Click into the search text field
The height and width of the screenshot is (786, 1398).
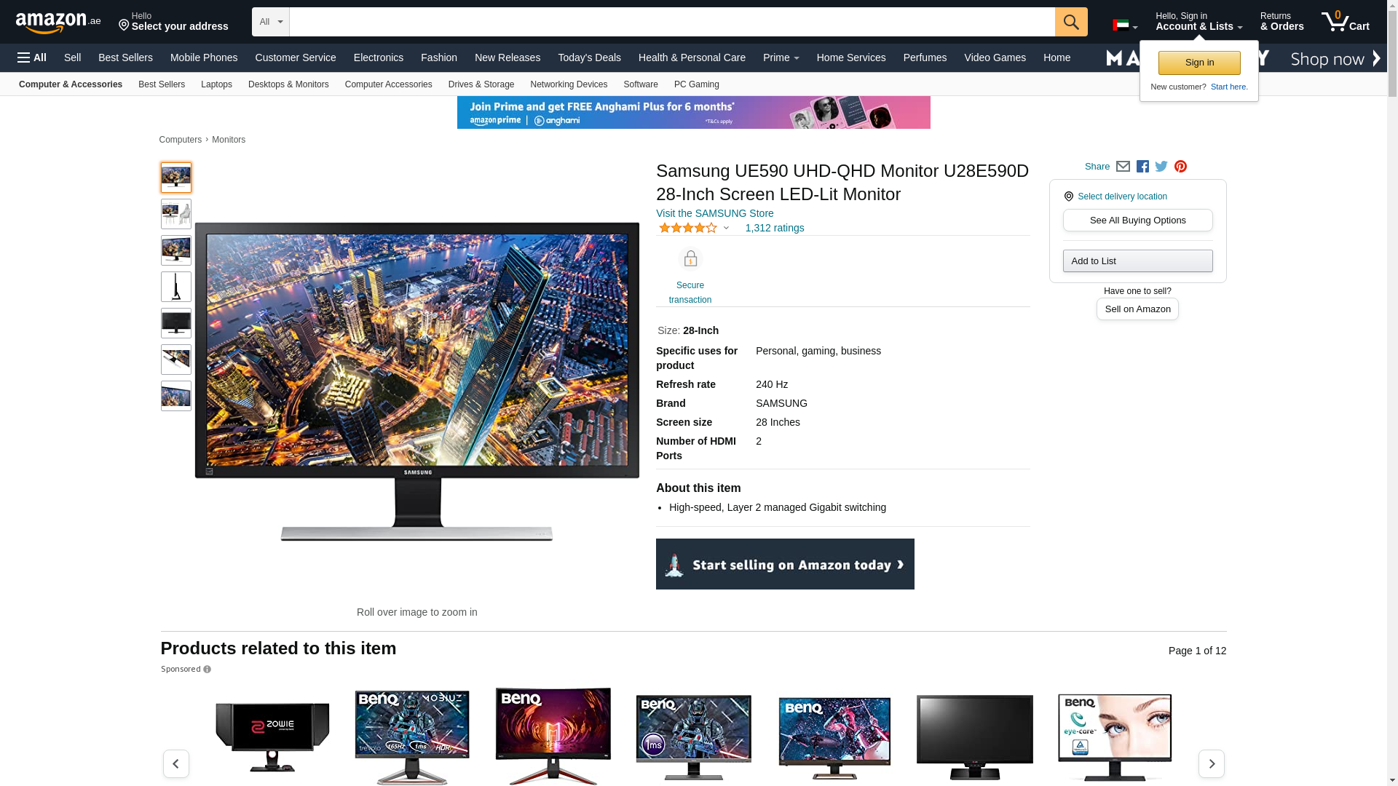(671, 22)
